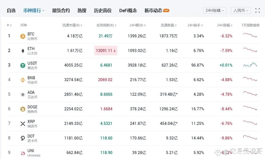Click the ADA Cardano icon
The height and width of the screenshot is (159, 265).
click(23, 95)
